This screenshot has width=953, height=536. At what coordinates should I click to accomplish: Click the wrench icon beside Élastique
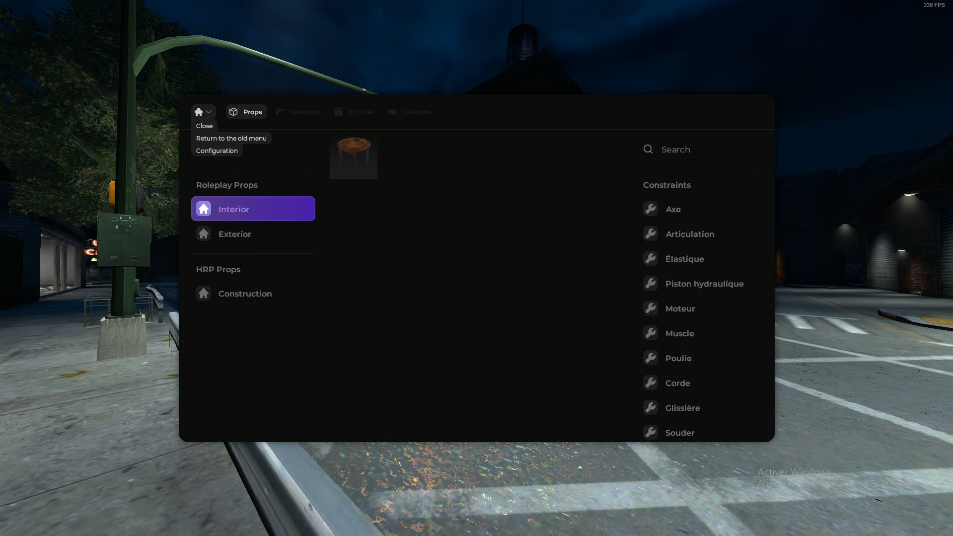(651, 258)
